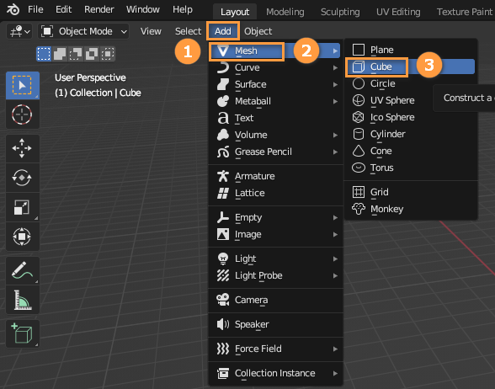Switch to the Sculpting workspace tab
Screen dimensions: 495x389
click(x=340, y=12)
